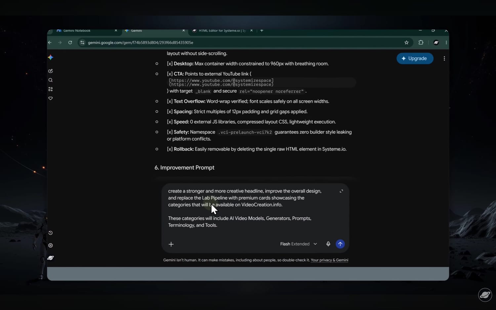
Task: Open the browser profile avatar in the toolbar
Action: [436, 43]
